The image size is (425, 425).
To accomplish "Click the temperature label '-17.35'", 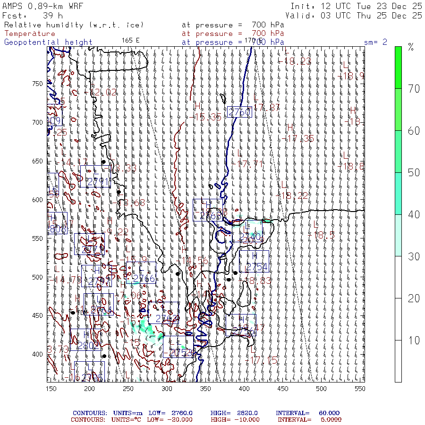I will (x=297, y=139).
